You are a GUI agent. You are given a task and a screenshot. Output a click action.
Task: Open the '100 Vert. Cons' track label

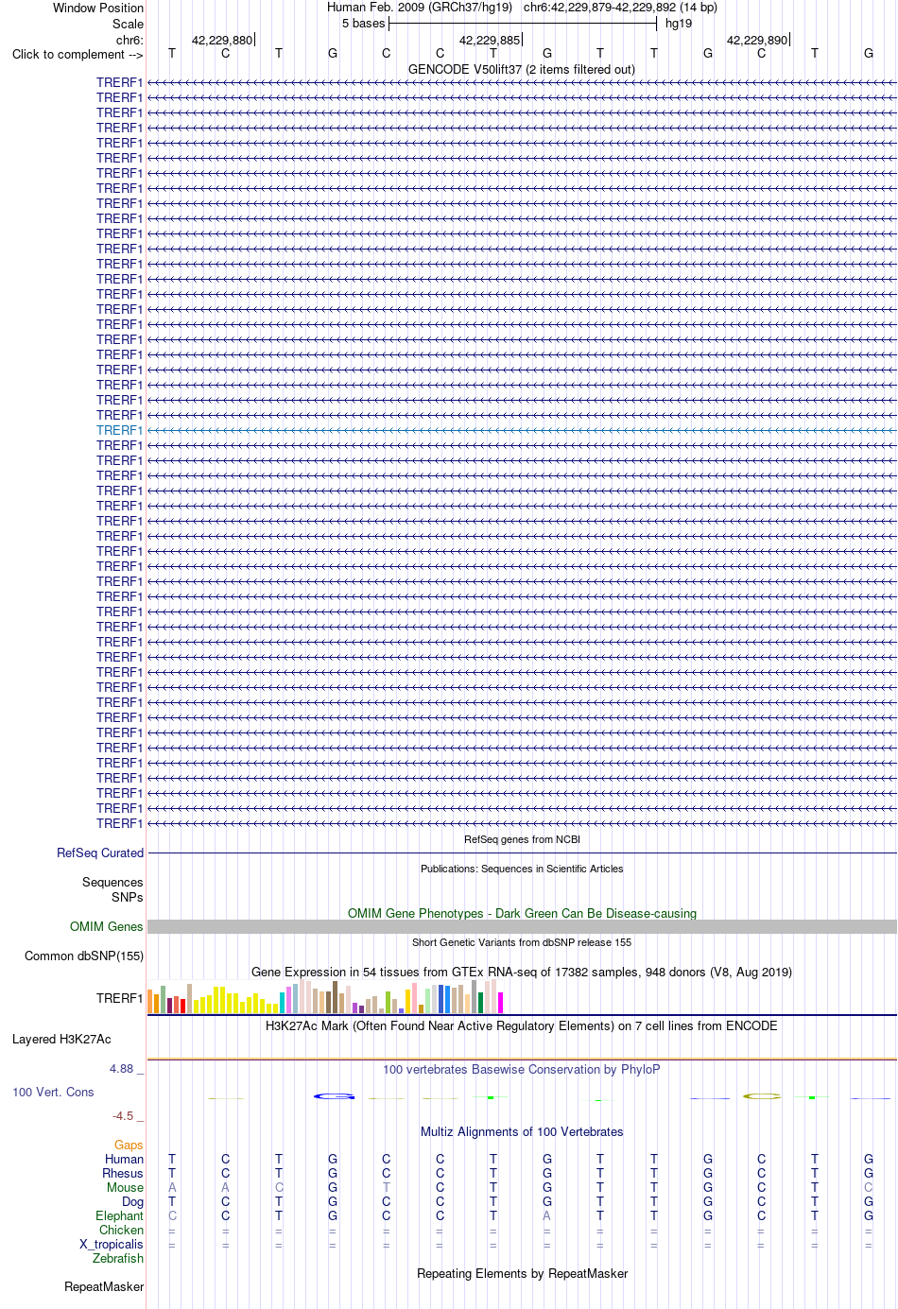tap(53, 1092)
